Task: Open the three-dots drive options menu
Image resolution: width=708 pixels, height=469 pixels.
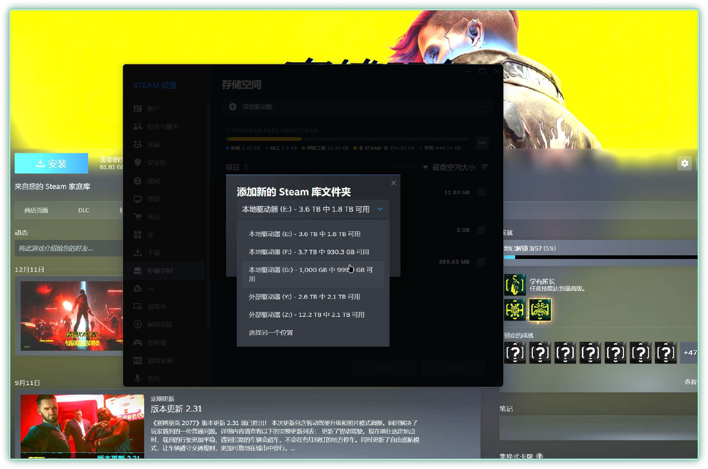Action: coord(482,143)
